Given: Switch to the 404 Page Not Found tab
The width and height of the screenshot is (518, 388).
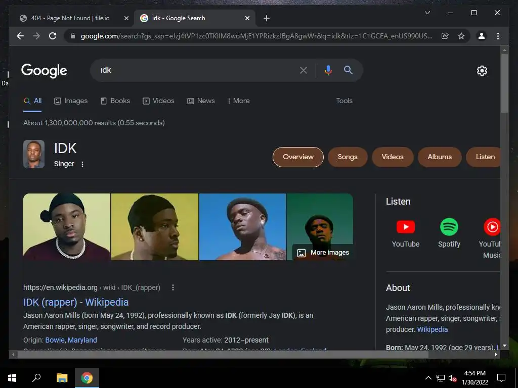Looking at the screenshot, I should [69, 18].
